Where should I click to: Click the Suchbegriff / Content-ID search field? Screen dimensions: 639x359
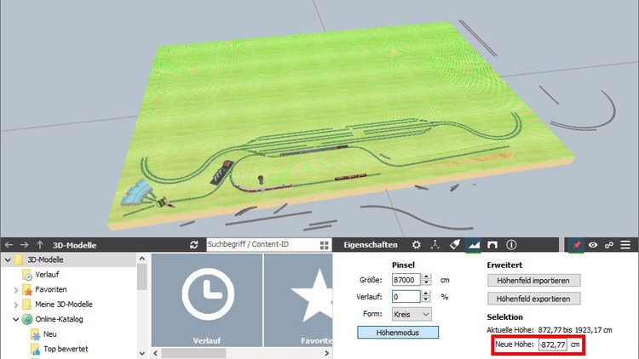point(262,244)
